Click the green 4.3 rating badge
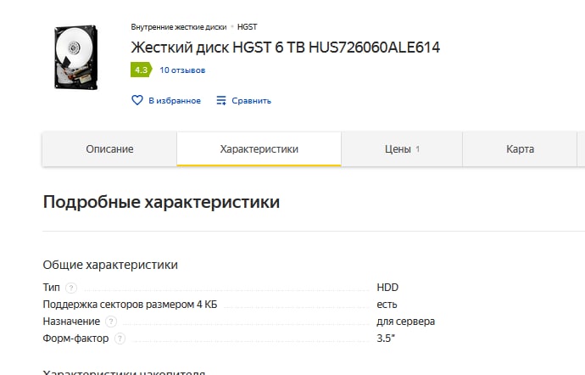 pos(140,70)
